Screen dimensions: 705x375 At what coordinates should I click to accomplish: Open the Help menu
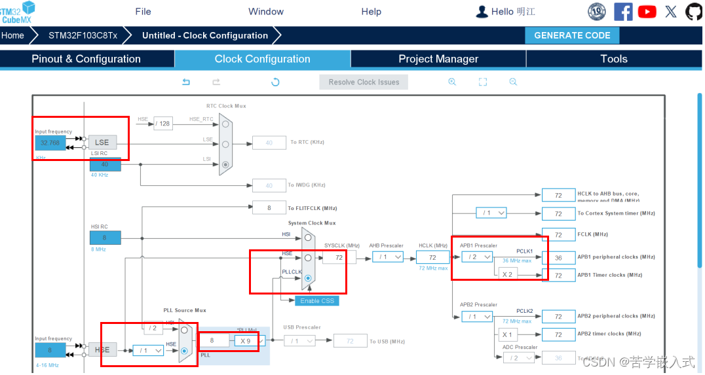371,12
